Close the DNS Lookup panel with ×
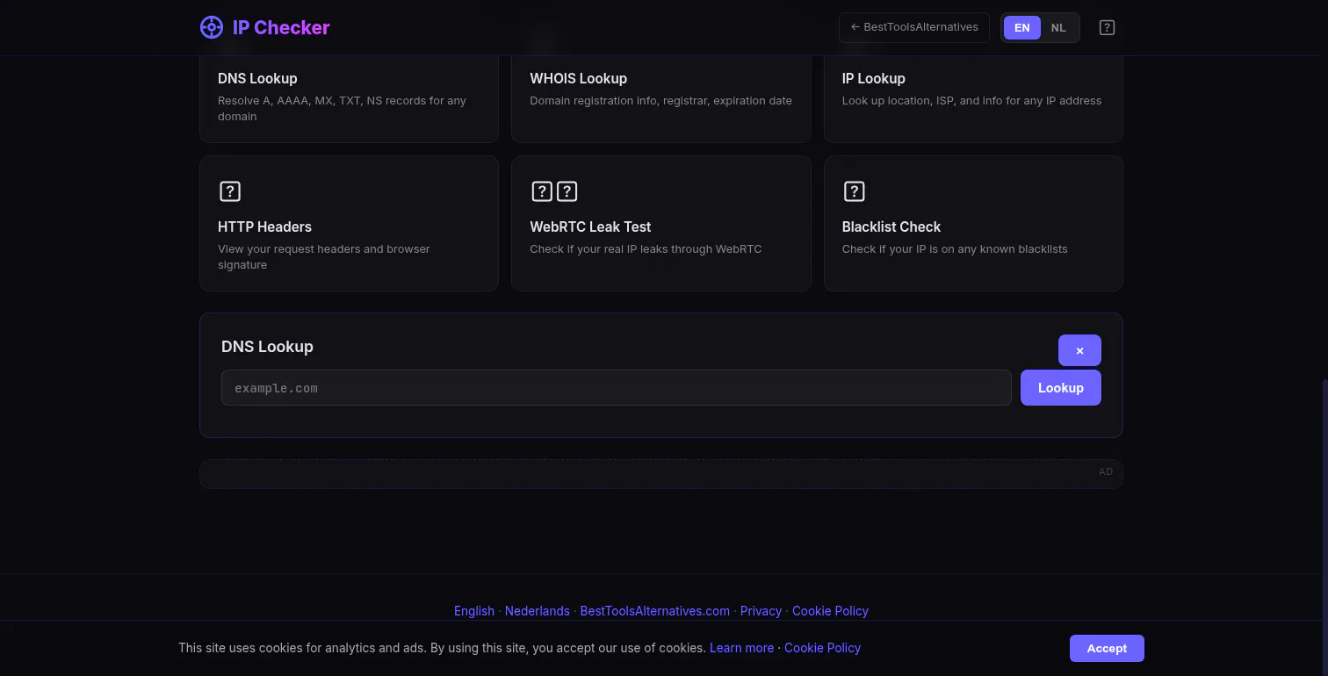Viewport: 1328px width, 676px height. click(1079, 350)
